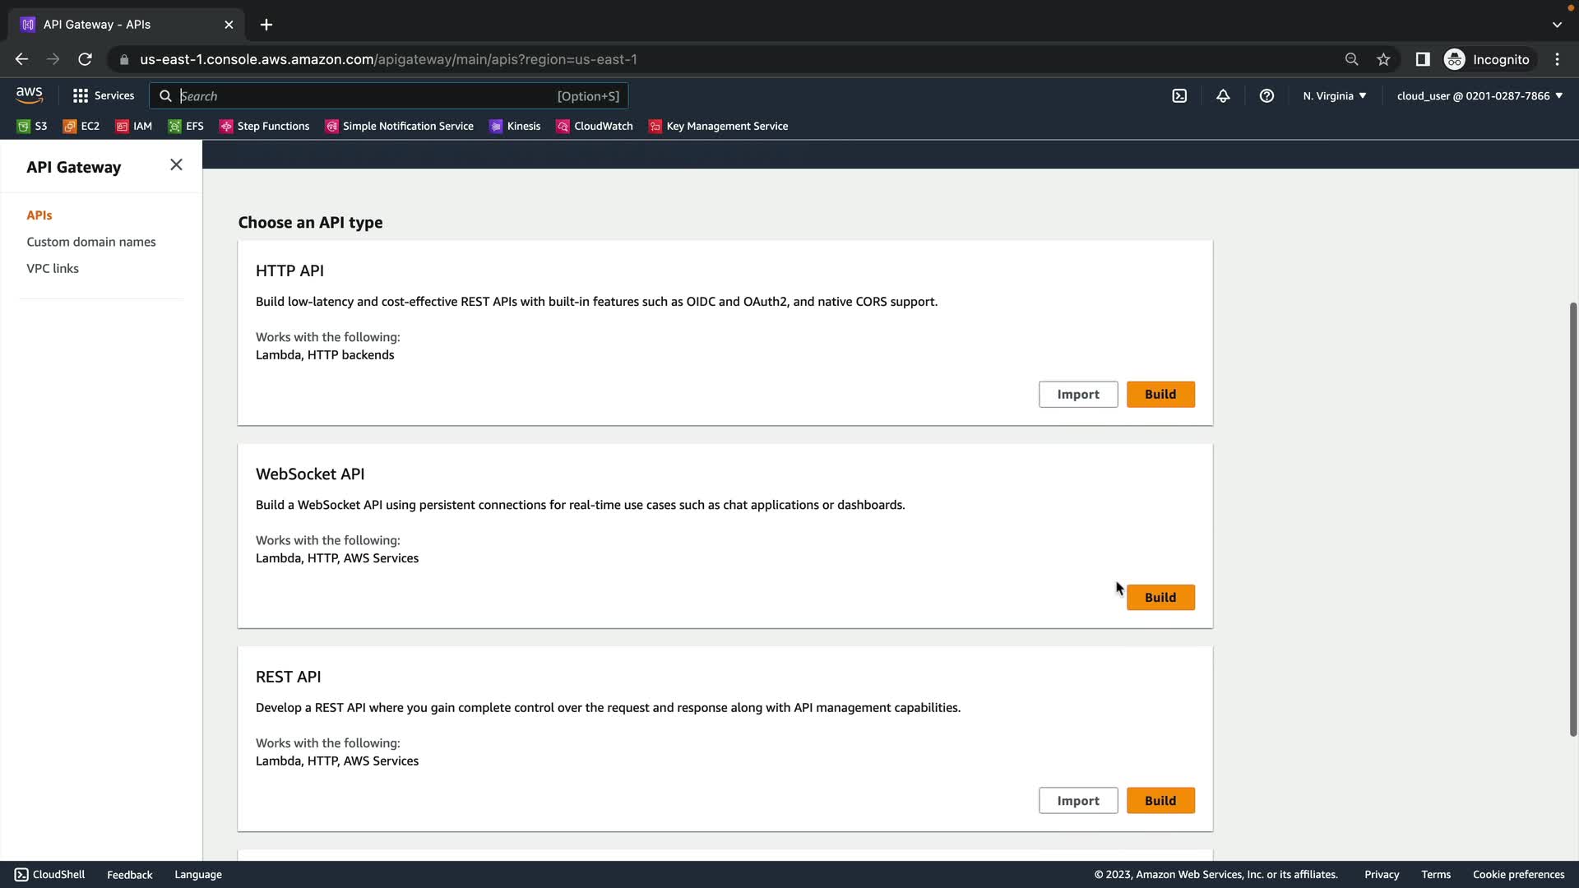Open the S3 bookmark shortcut
Image resolution: width=1579 pixels, height=888 pixels.
pos(33,126)
